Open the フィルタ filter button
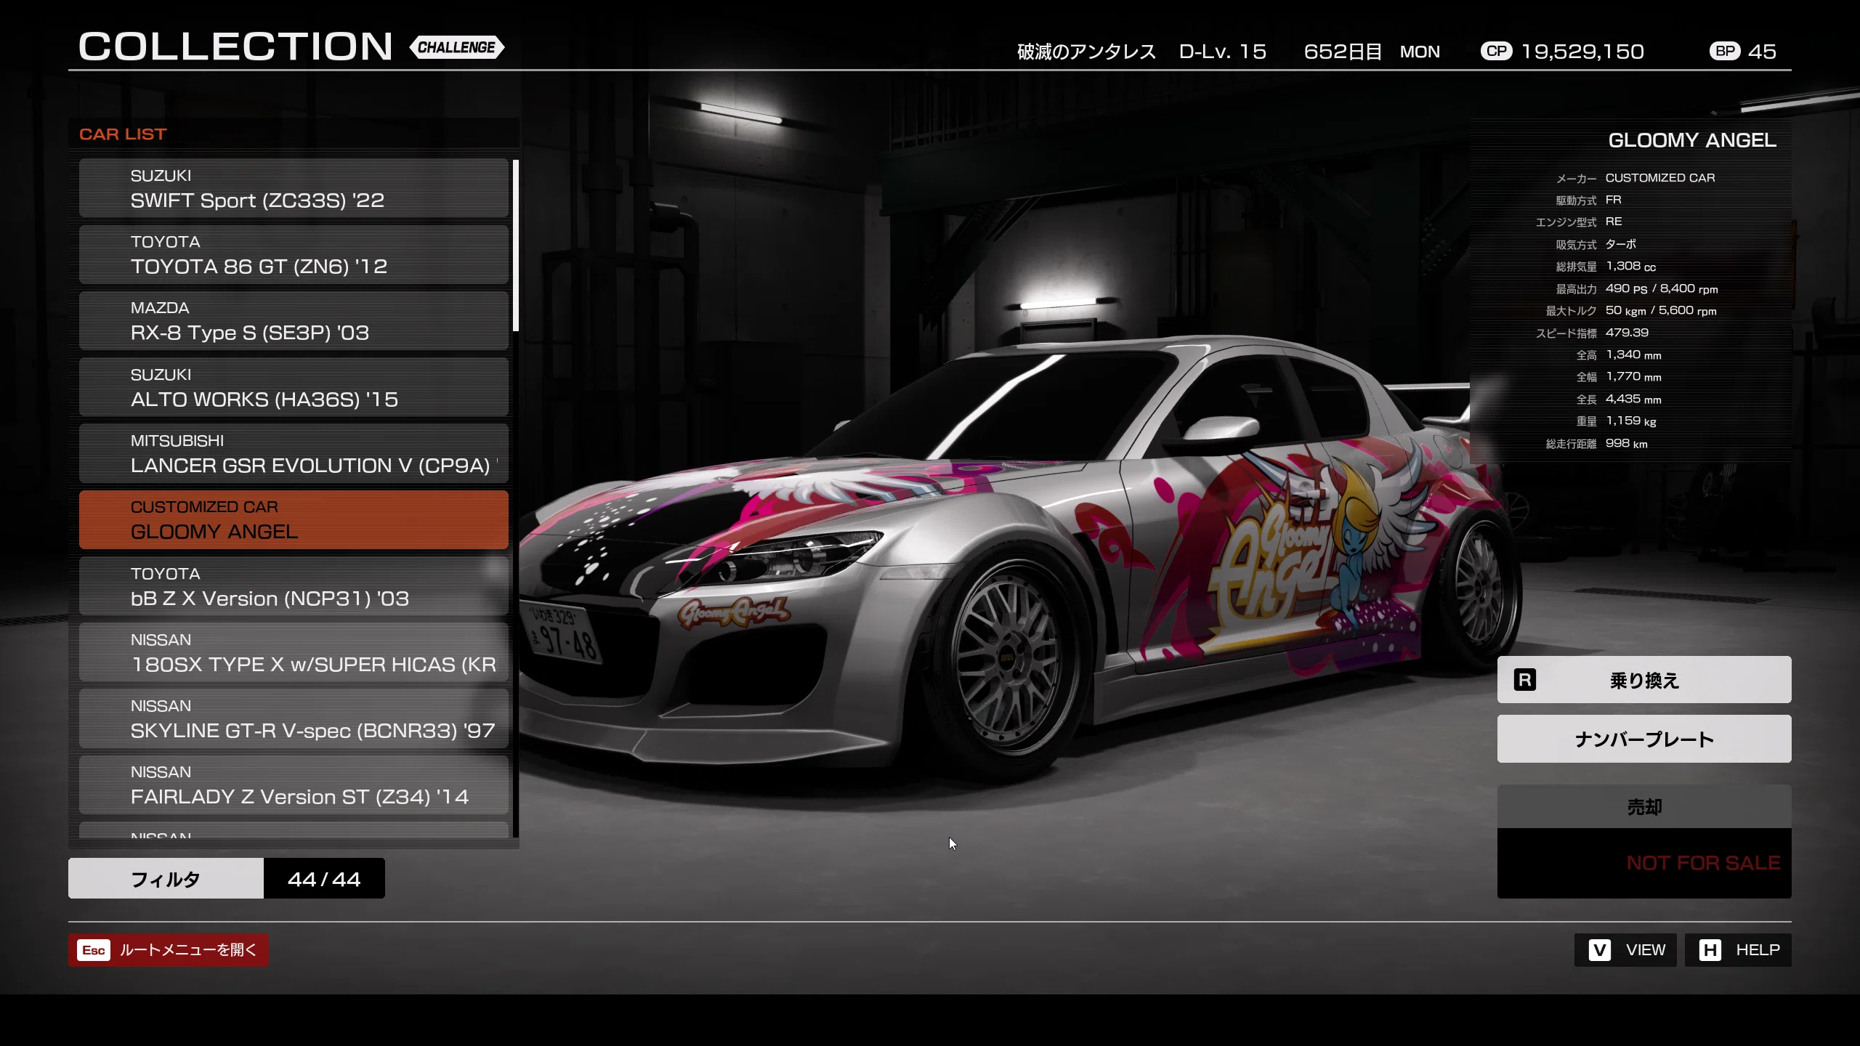This screenshot has width=1860, height=1046. (166, 878)
